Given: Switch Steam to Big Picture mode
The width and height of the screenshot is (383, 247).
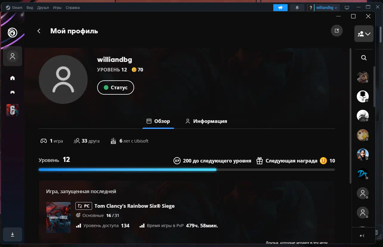Looking at the screenshot, I should (347, 8).
